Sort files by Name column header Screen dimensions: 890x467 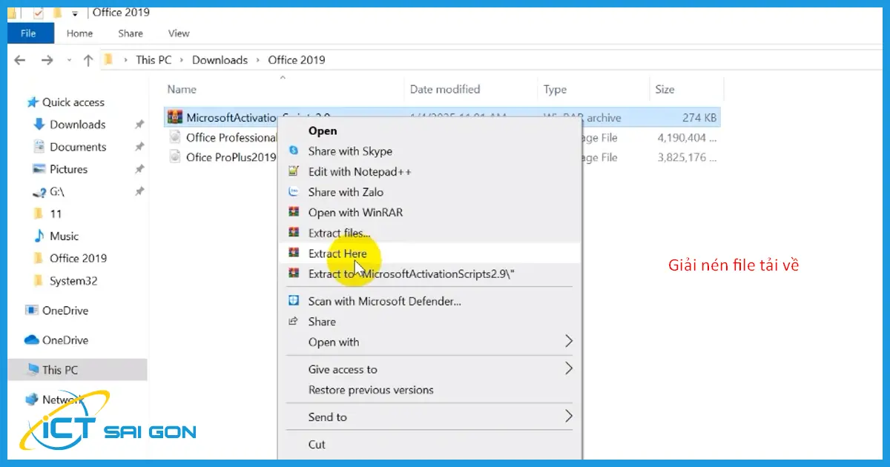pos(182,90)
